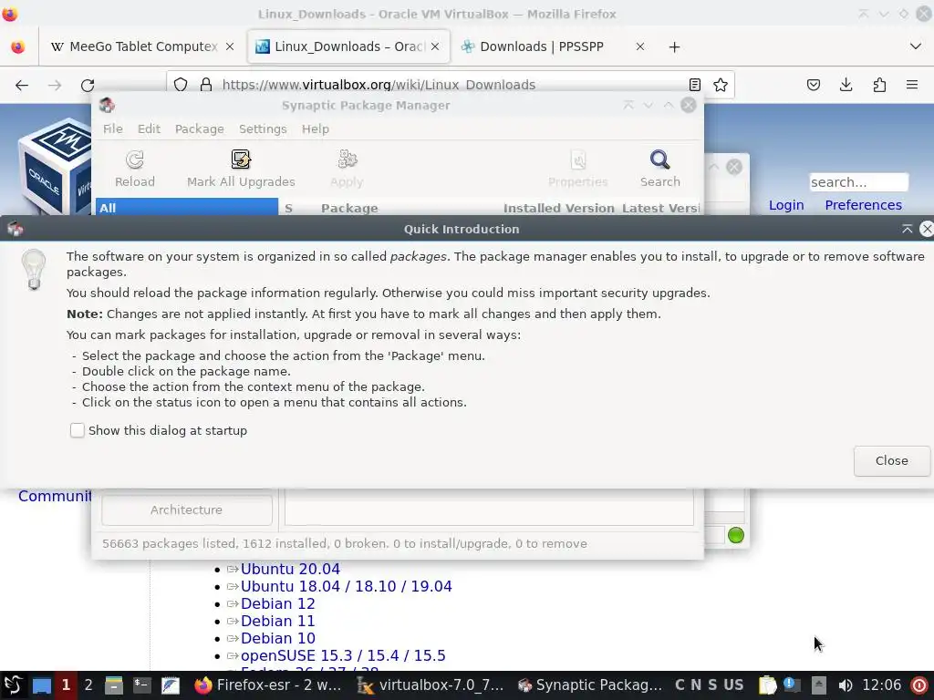934x700 pixels.
Task: Click the shield tracking protection icon
Action: coord(181,85)
